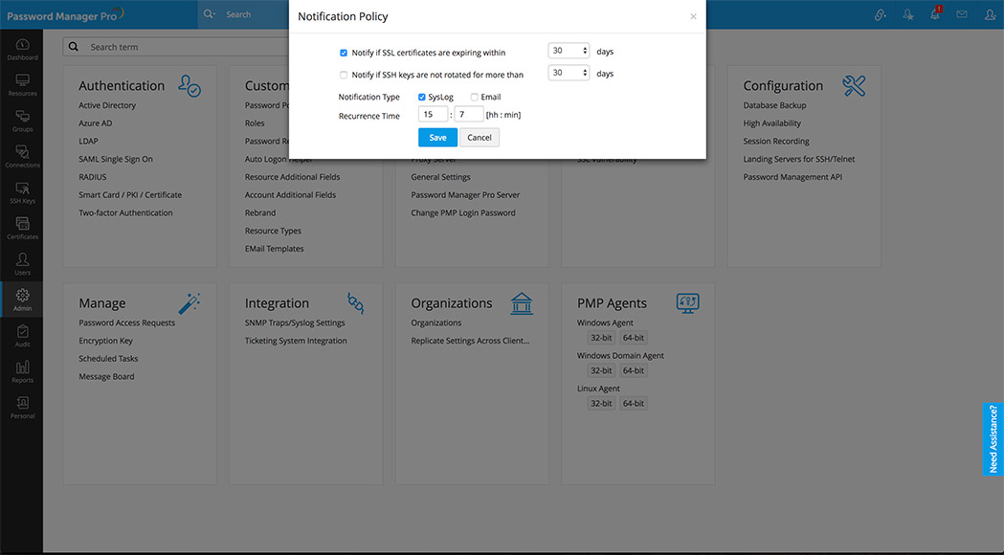Click the Manage magic wand icon
The width and height of the screenshot is (1004, 555).
pos(190,303)
